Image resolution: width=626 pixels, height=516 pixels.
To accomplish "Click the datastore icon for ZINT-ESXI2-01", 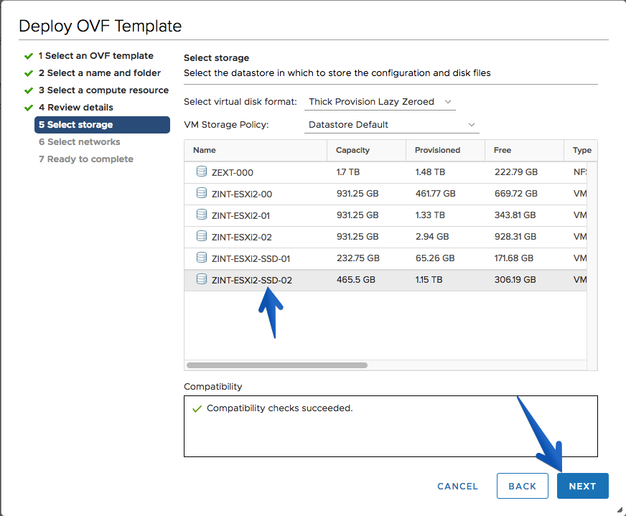I will click(202, 215).
